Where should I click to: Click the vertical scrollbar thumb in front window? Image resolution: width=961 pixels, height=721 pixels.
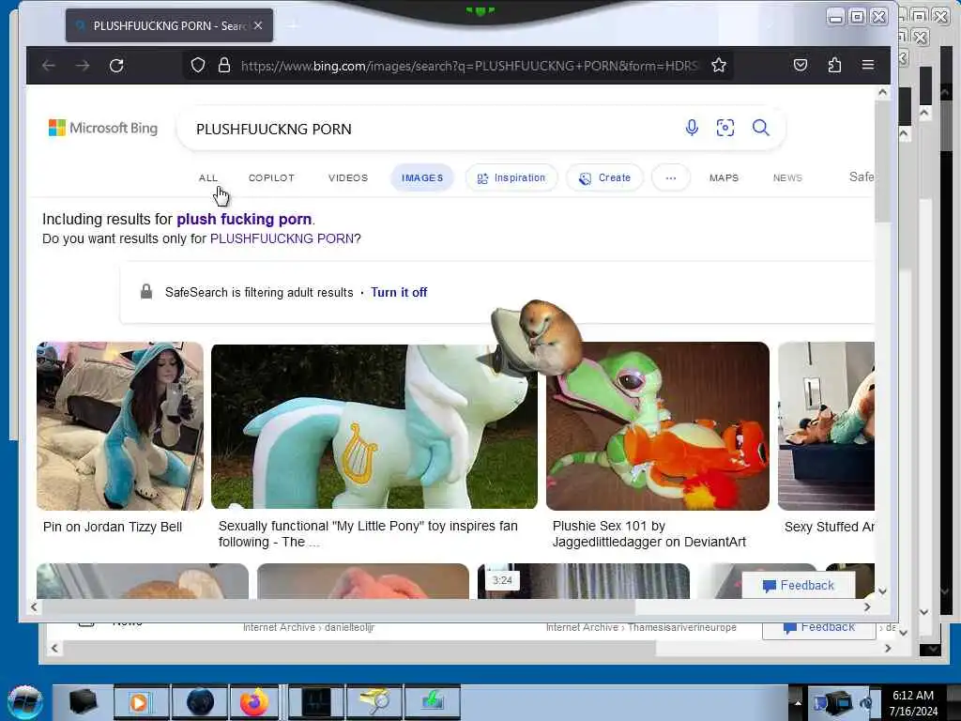point(882,162)
